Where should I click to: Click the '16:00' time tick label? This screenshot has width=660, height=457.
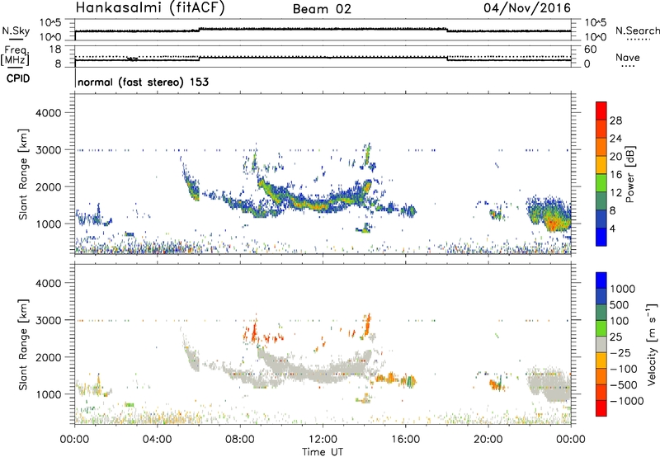point(405,440)
